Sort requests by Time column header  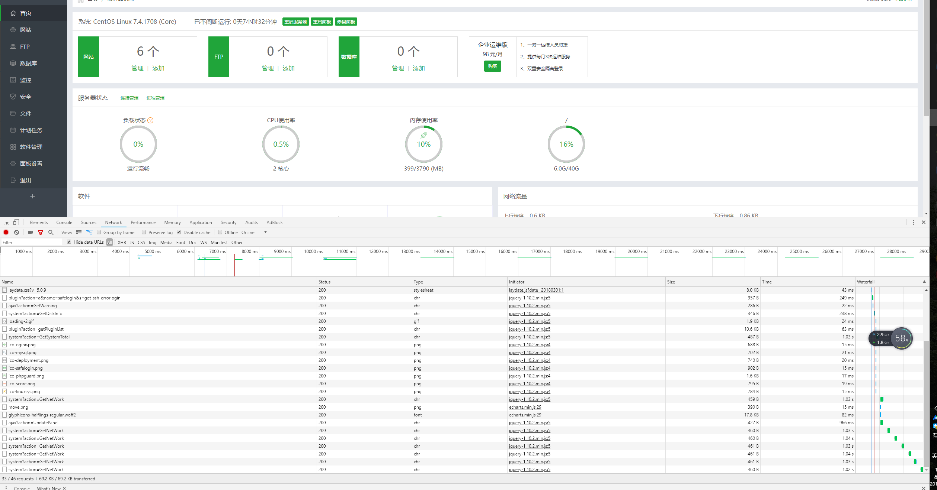tap(808, 282)
